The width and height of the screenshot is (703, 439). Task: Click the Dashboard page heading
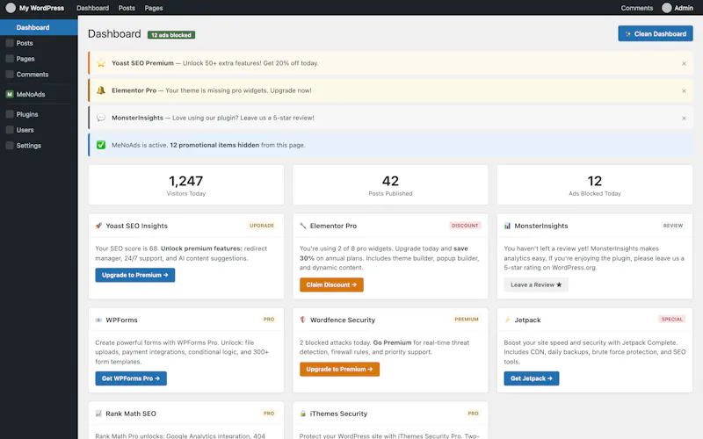pos(114,34)
